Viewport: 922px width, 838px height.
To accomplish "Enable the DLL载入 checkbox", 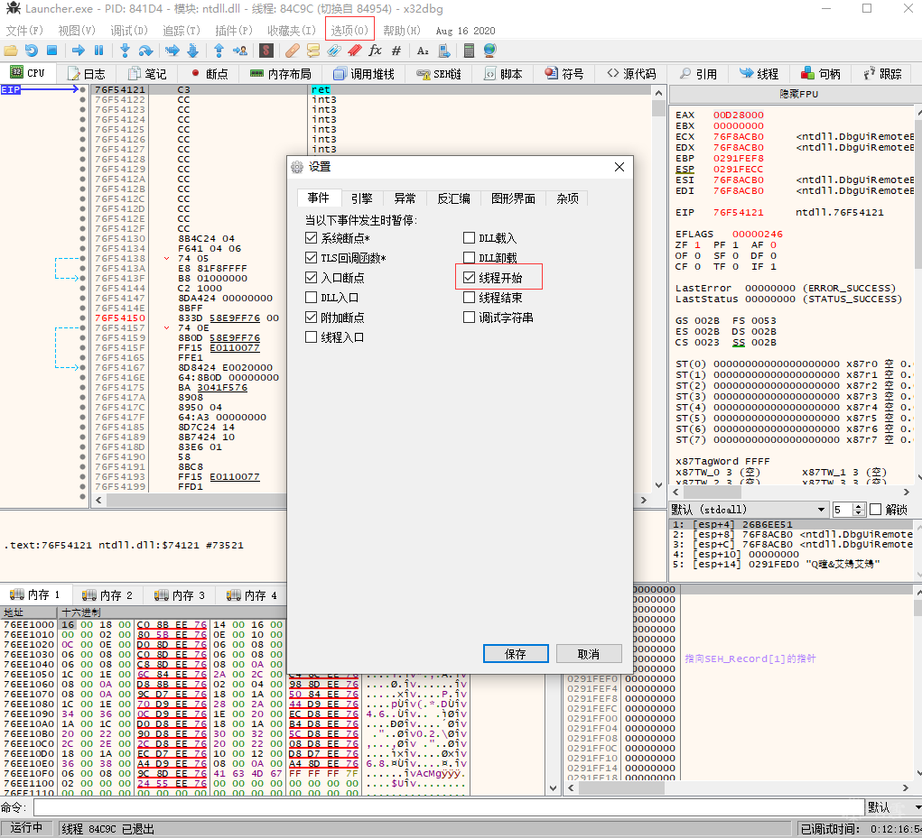I will pyautogui.click(x=469, y=238).
